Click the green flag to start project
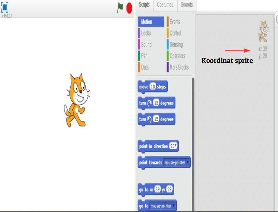Screen dimensions: 278x212 tap(120, 7)
